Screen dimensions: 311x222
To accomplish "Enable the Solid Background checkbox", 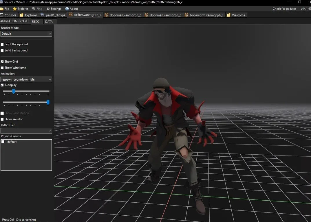I will [x=2, y=51].
